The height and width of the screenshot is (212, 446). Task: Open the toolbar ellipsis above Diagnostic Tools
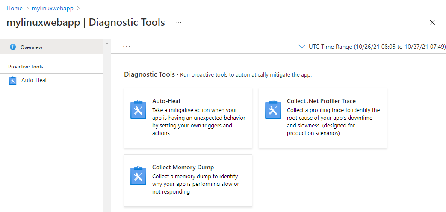[127, 46]
